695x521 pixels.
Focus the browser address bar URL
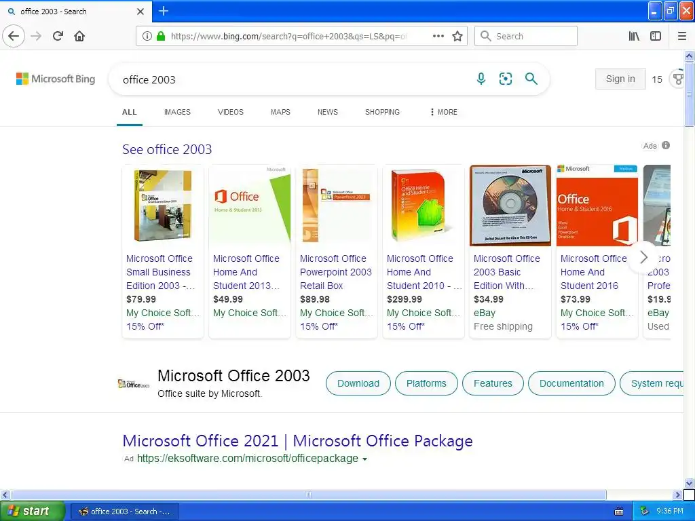click(288, 36)
